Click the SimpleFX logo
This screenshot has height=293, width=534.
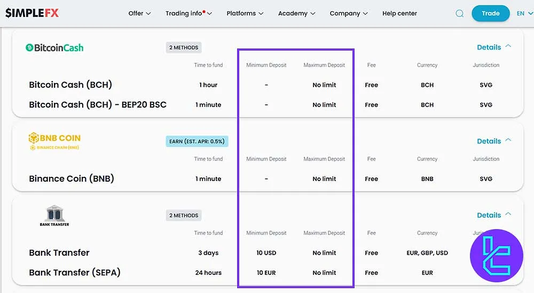click(32, 13)
